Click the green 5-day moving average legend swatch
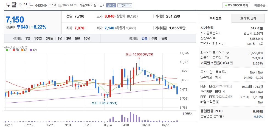This screenshot has width=273, height=132. click(7, 50)
